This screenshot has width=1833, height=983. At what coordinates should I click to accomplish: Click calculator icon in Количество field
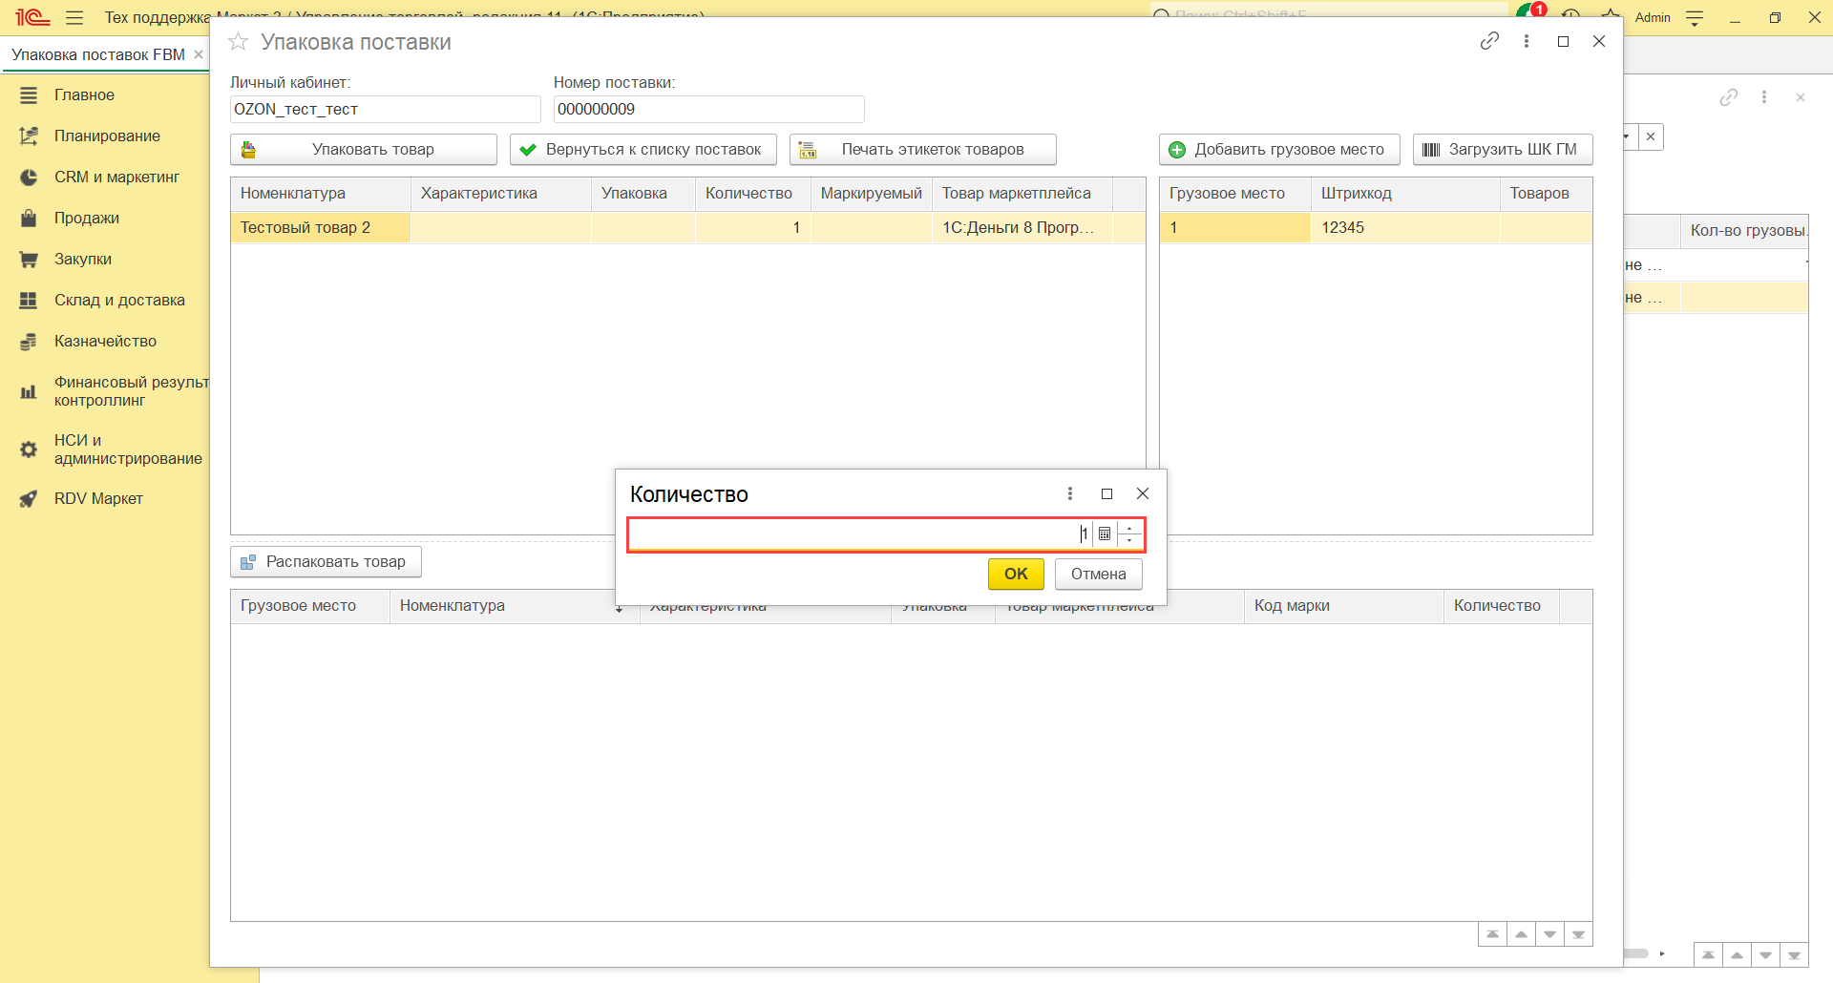coord(1105,534)
